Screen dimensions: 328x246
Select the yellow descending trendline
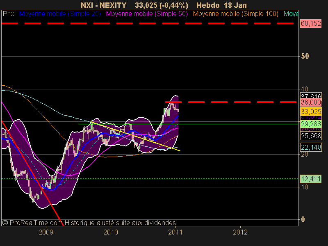click(136, 137)
